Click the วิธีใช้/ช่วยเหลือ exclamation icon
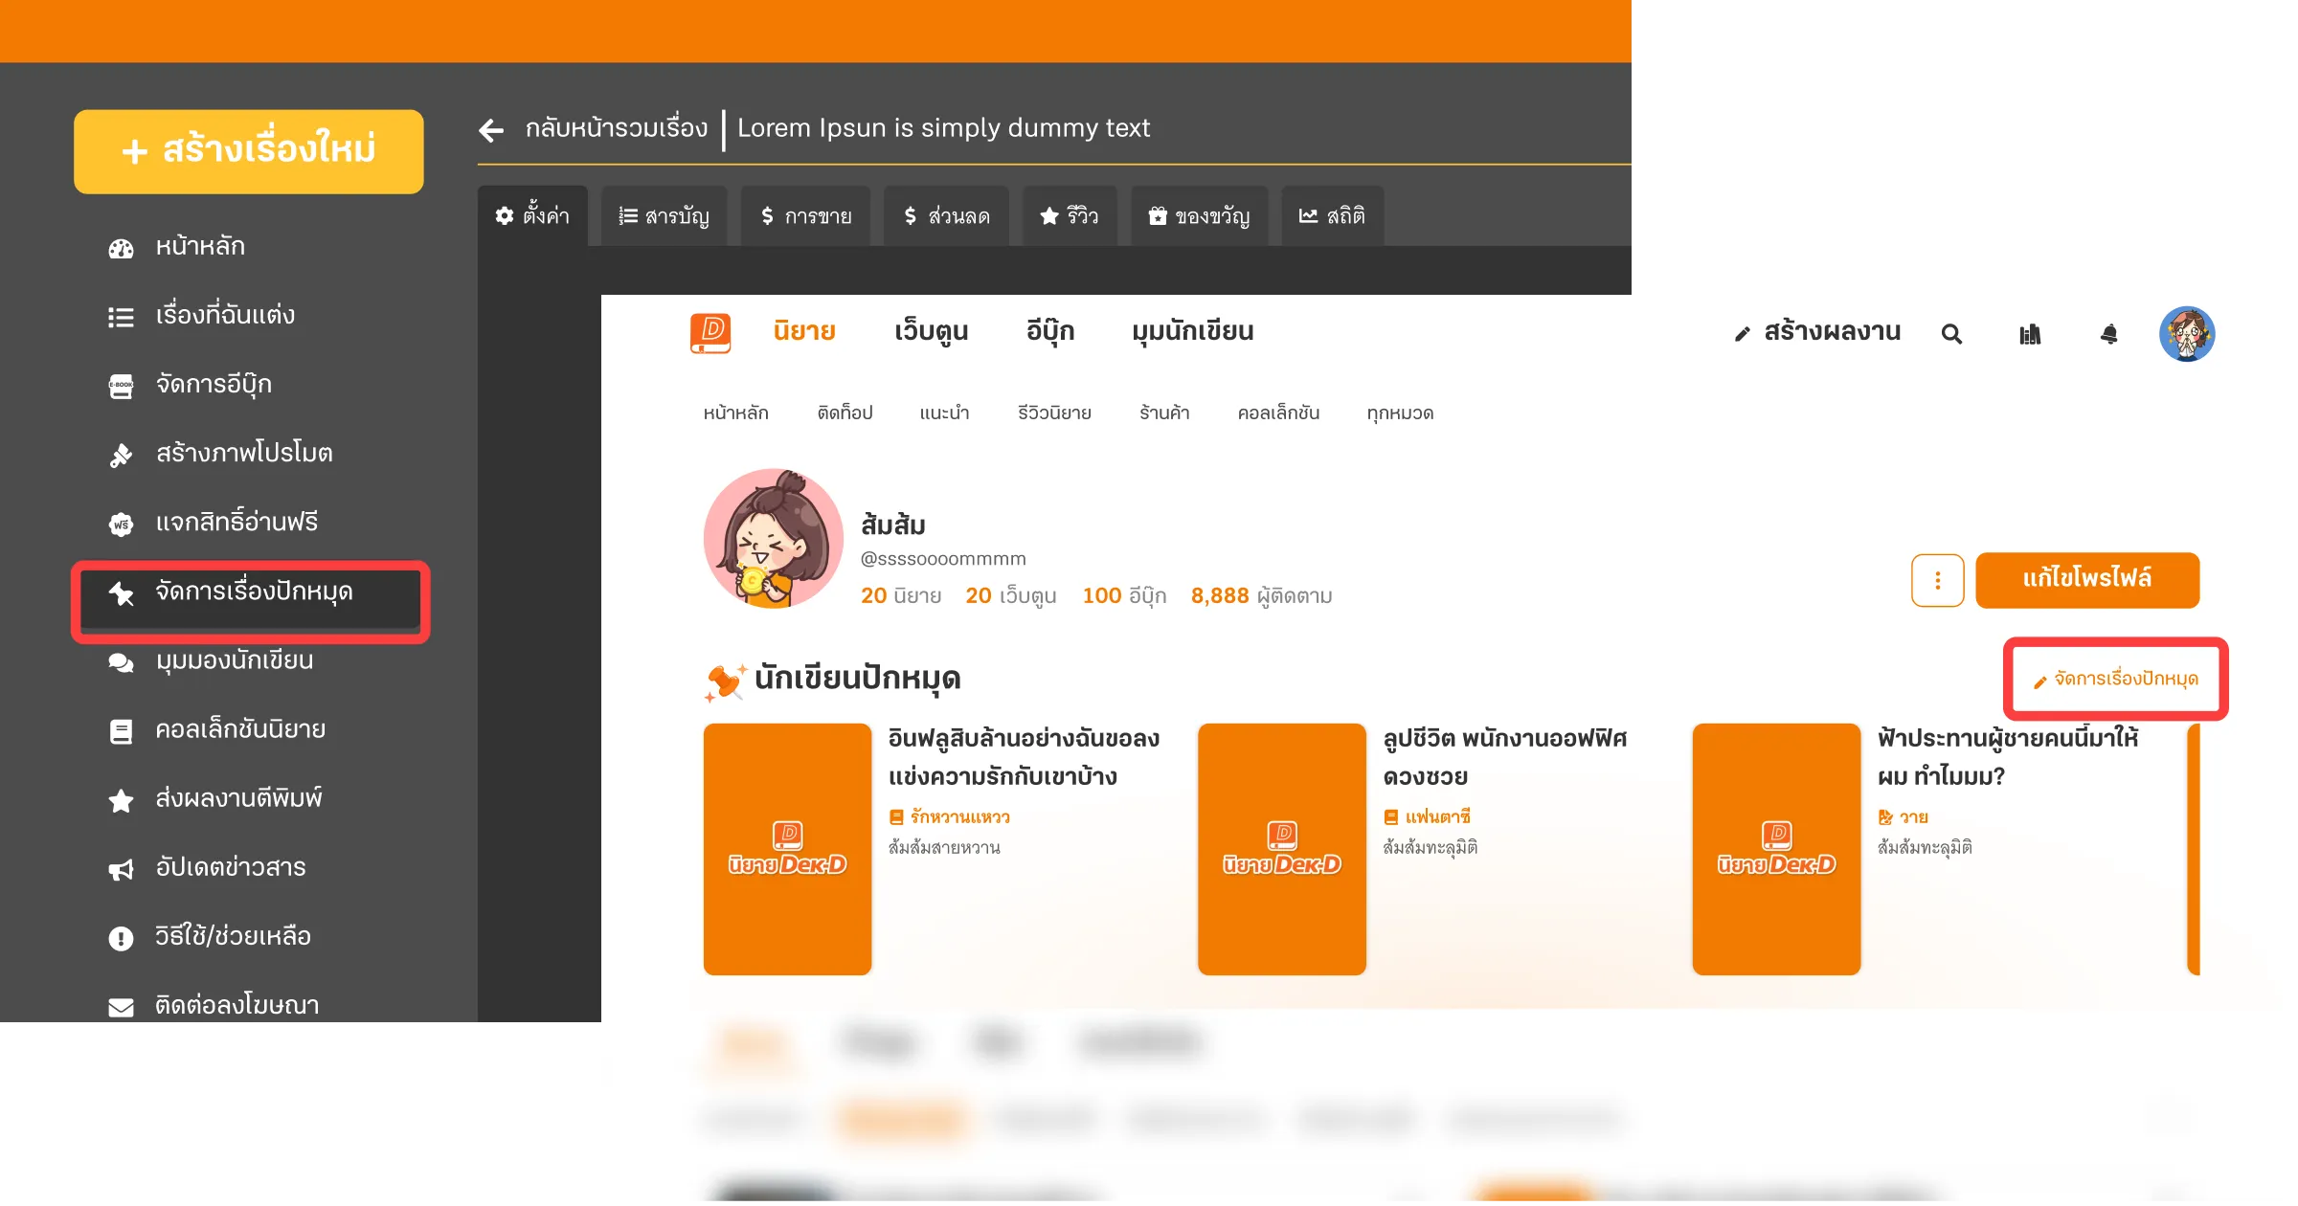Image resolution: width=2298 pixels, height=1206 pixels. [x=121, y=938]
